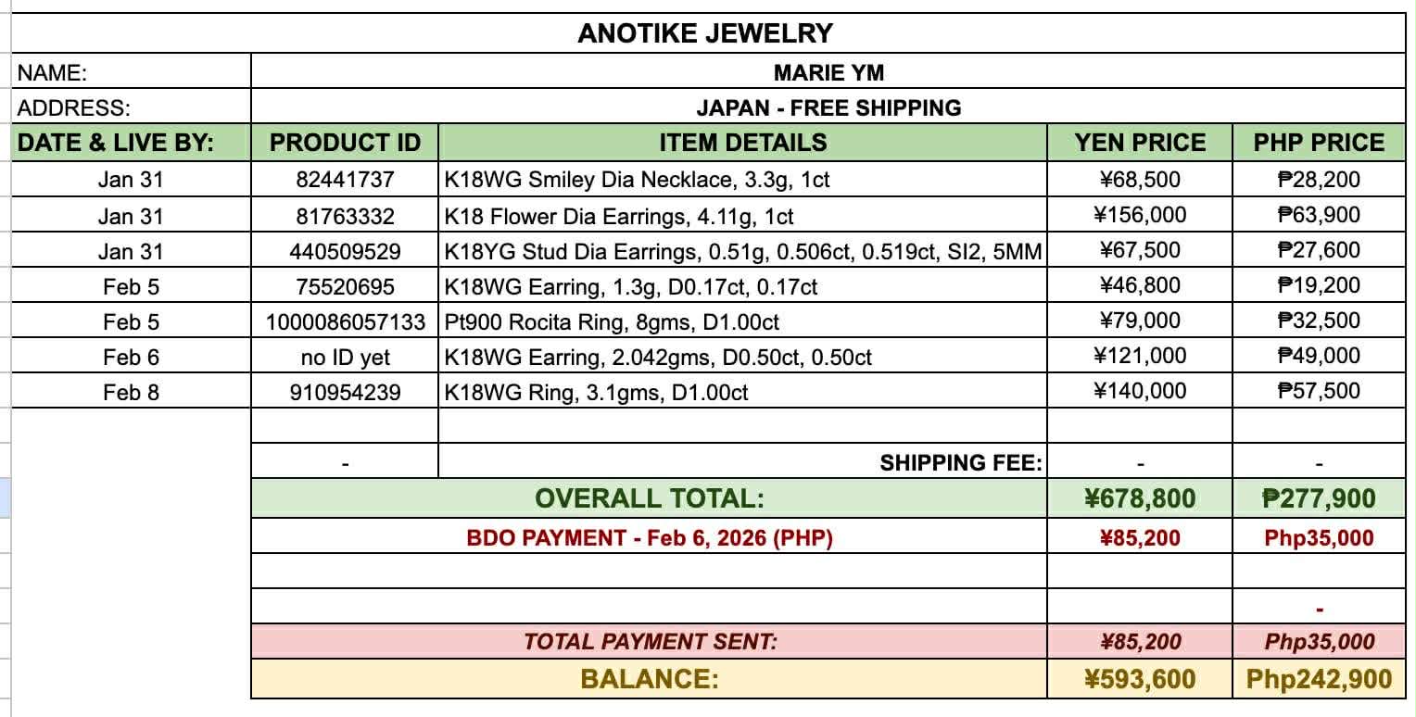Viewport: 1416px width, 717px height.
Task: Click the Feb 8 date cell
Action: coord(131,393)
